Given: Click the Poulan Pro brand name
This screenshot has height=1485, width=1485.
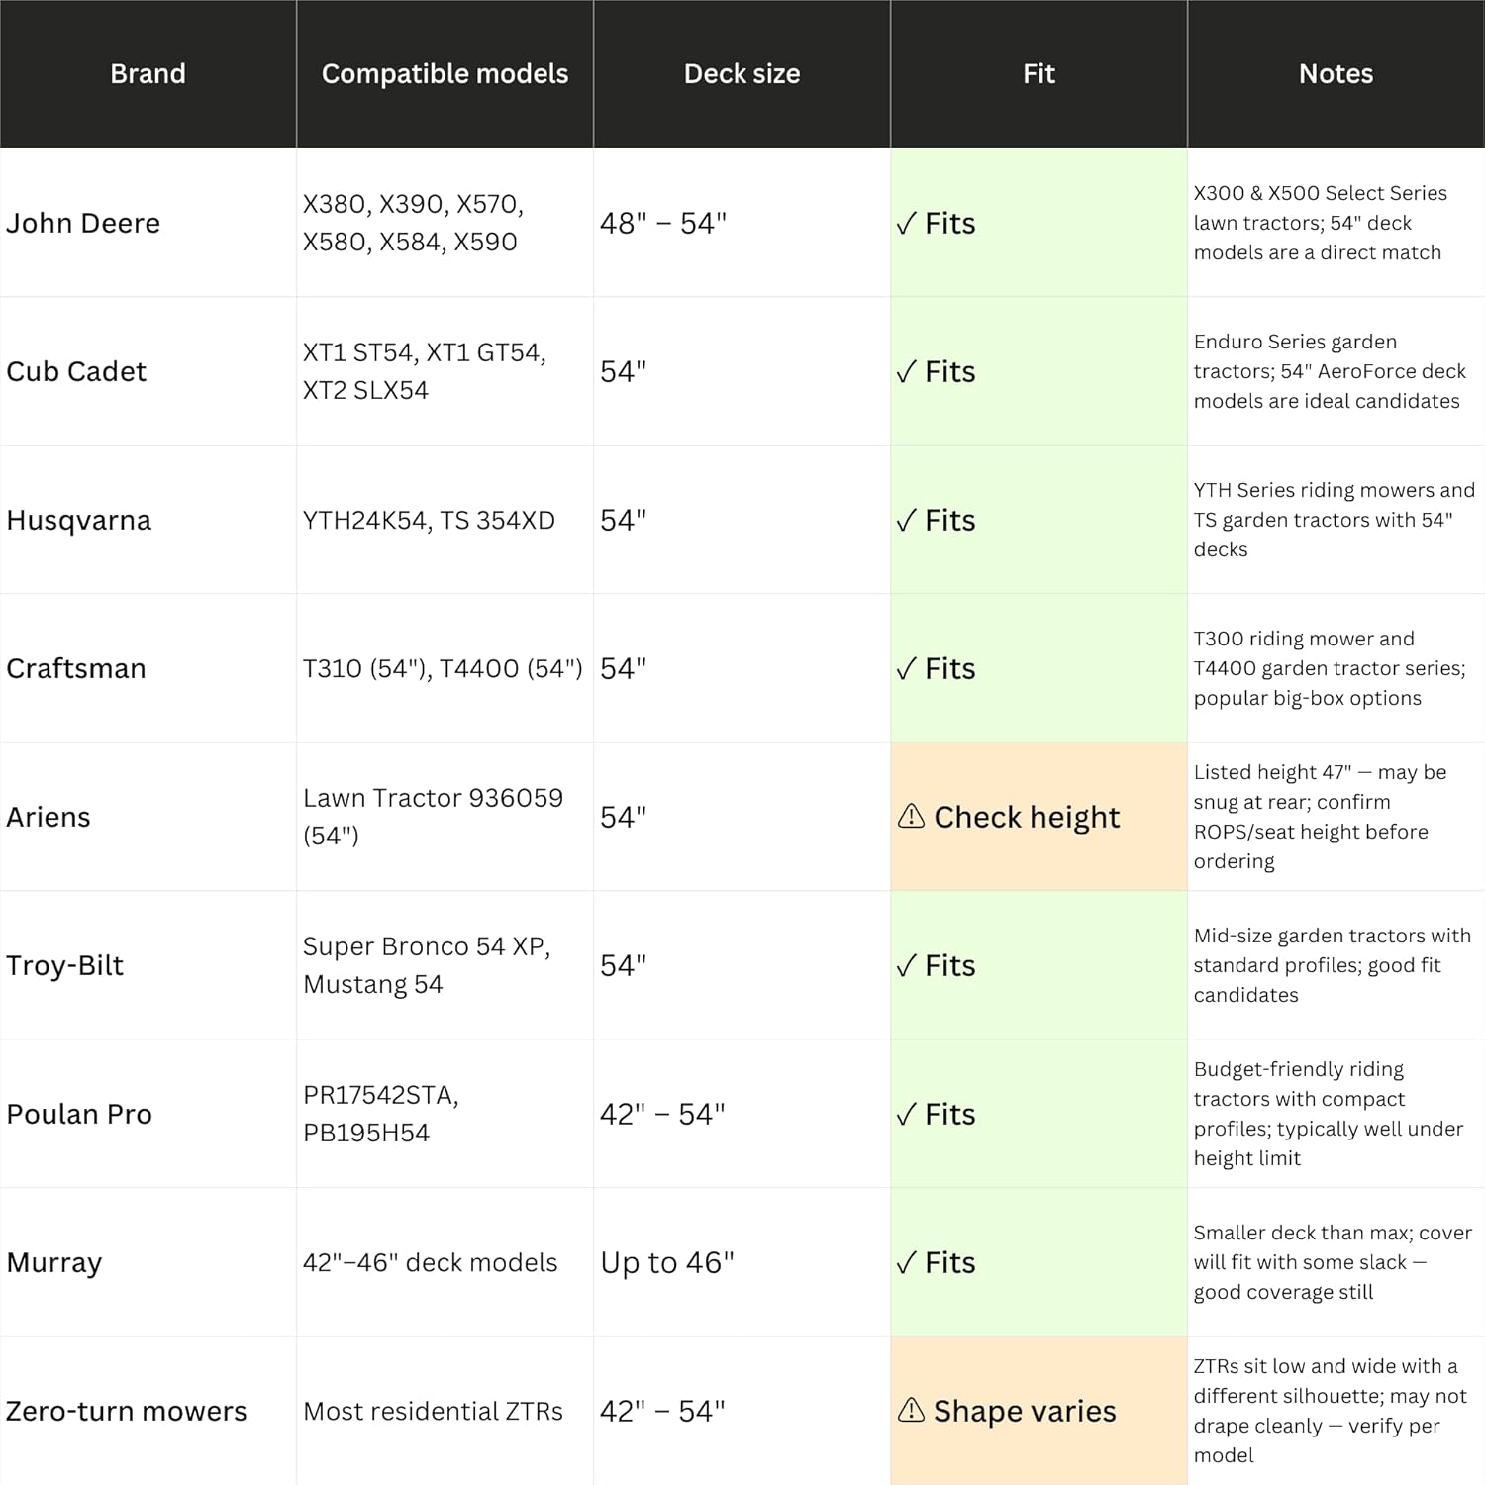Looking at the screenshot, I should [x=79, y=1114].
